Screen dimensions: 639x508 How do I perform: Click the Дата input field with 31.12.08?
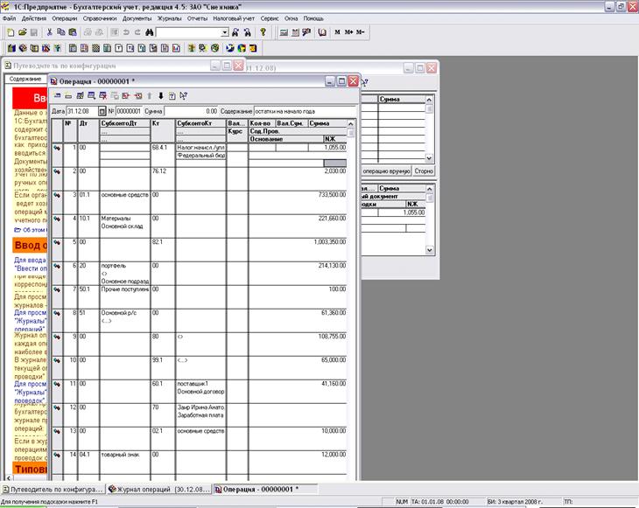tap(82, 111)
